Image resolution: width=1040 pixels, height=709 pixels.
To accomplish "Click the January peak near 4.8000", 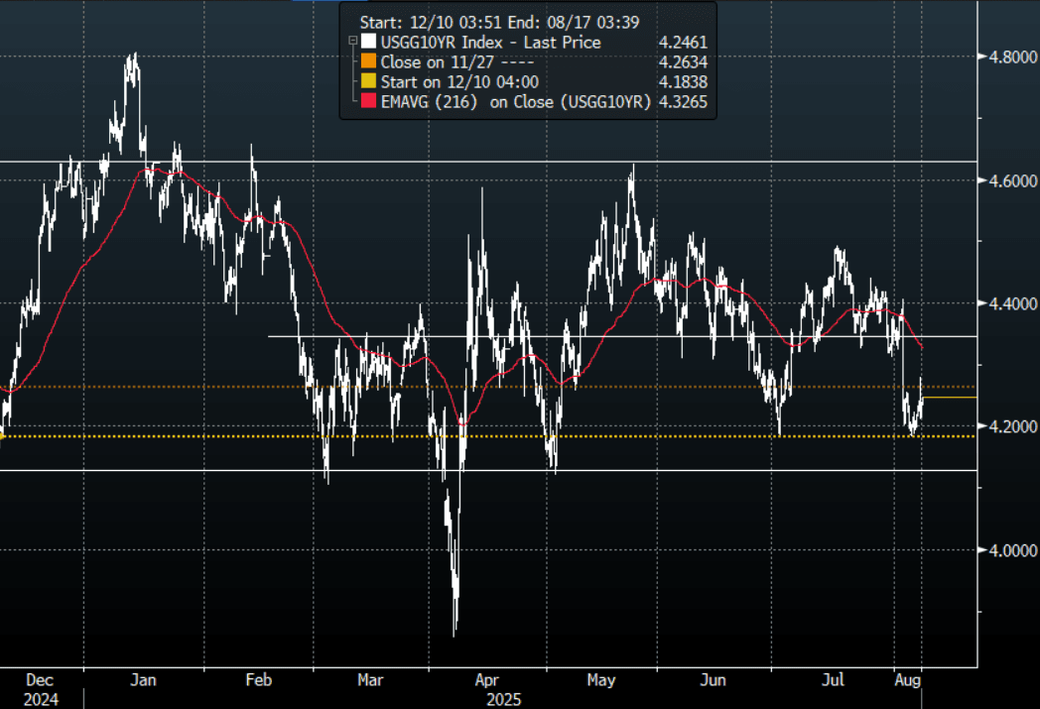I will 132,59.
